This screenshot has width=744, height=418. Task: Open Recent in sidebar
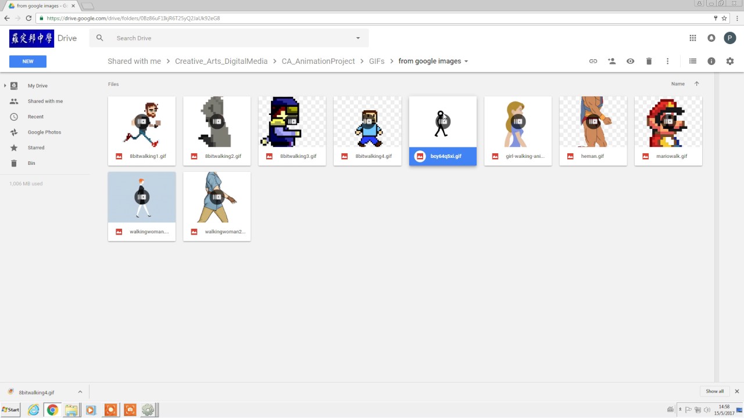(x=35, y=117)
